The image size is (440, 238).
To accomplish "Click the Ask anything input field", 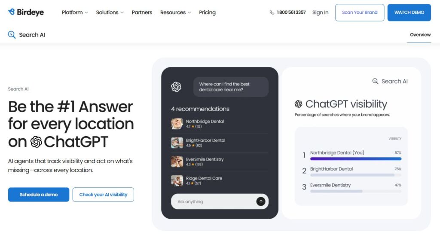I will tap(213, 201).
